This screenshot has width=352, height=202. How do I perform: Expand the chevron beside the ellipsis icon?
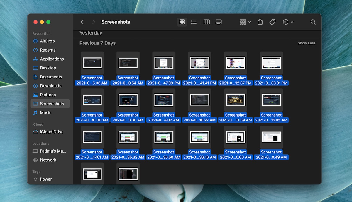pyautogui.click(x=292, y=22)
